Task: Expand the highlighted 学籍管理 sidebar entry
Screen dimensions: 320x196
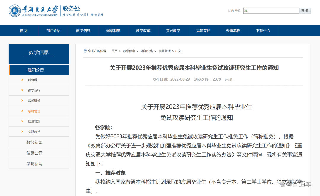Action: coord(34,111)
